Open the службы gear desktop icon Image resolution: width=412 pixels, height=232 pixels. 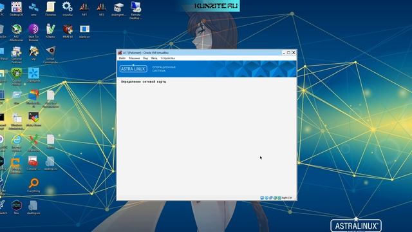pyautogui.click(x=68, y=8)
